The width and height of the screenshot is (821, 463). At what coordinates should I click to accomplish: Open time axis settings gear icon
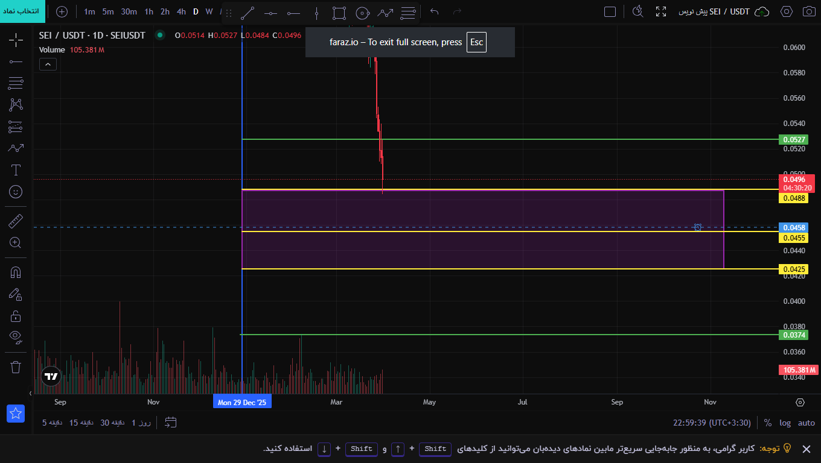coord(800,402)
